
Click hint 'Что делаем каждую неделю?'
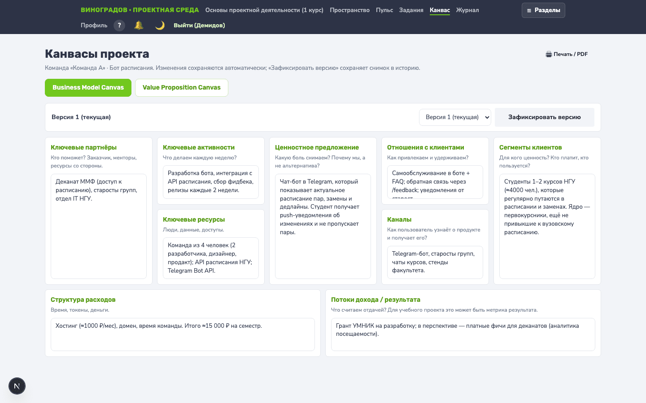point(200,158)
